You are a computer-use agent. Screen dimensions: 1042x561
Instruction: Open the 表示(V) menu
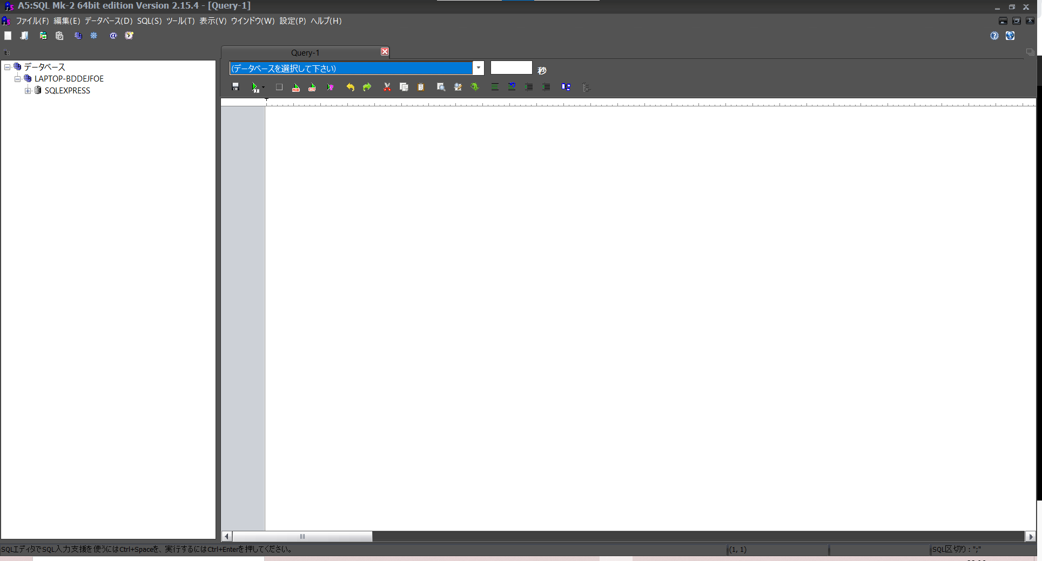point(213,21)
